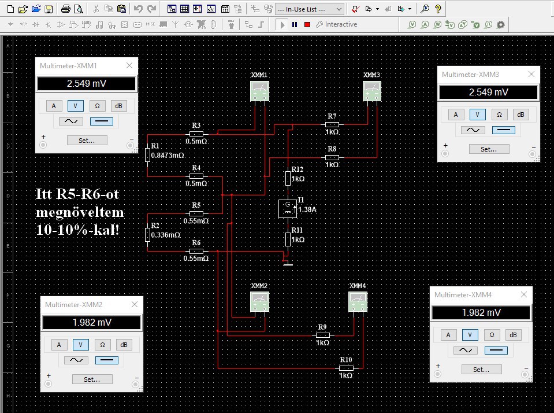Toggle the Spreadsheet View icon
The image size is (554, 413).
(185, 9)
